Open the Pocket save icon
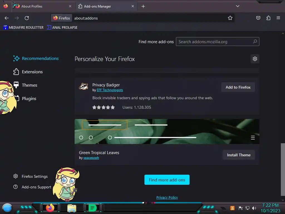 point(258,18)
